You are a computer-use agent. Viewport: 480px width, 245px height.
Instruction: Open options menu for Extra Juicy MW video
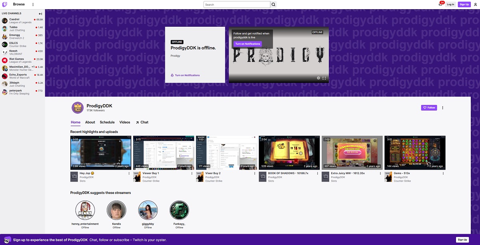tap(380, 174)
